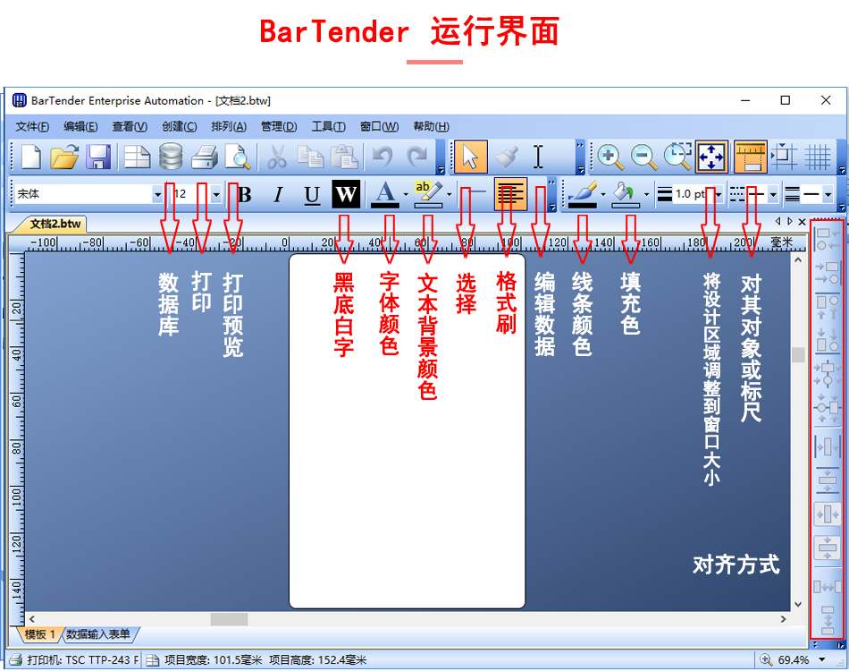Redo the undone action
849x671 pixels.
click(417, 157)
